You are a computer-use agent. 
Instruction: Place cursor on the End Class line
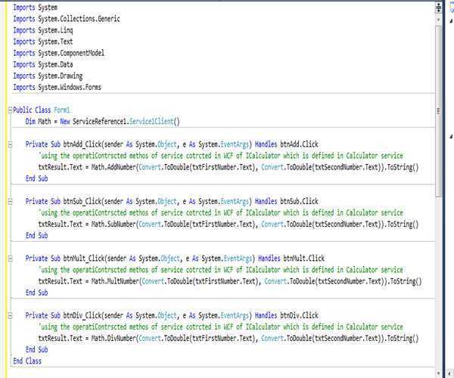tap(28, 361)
